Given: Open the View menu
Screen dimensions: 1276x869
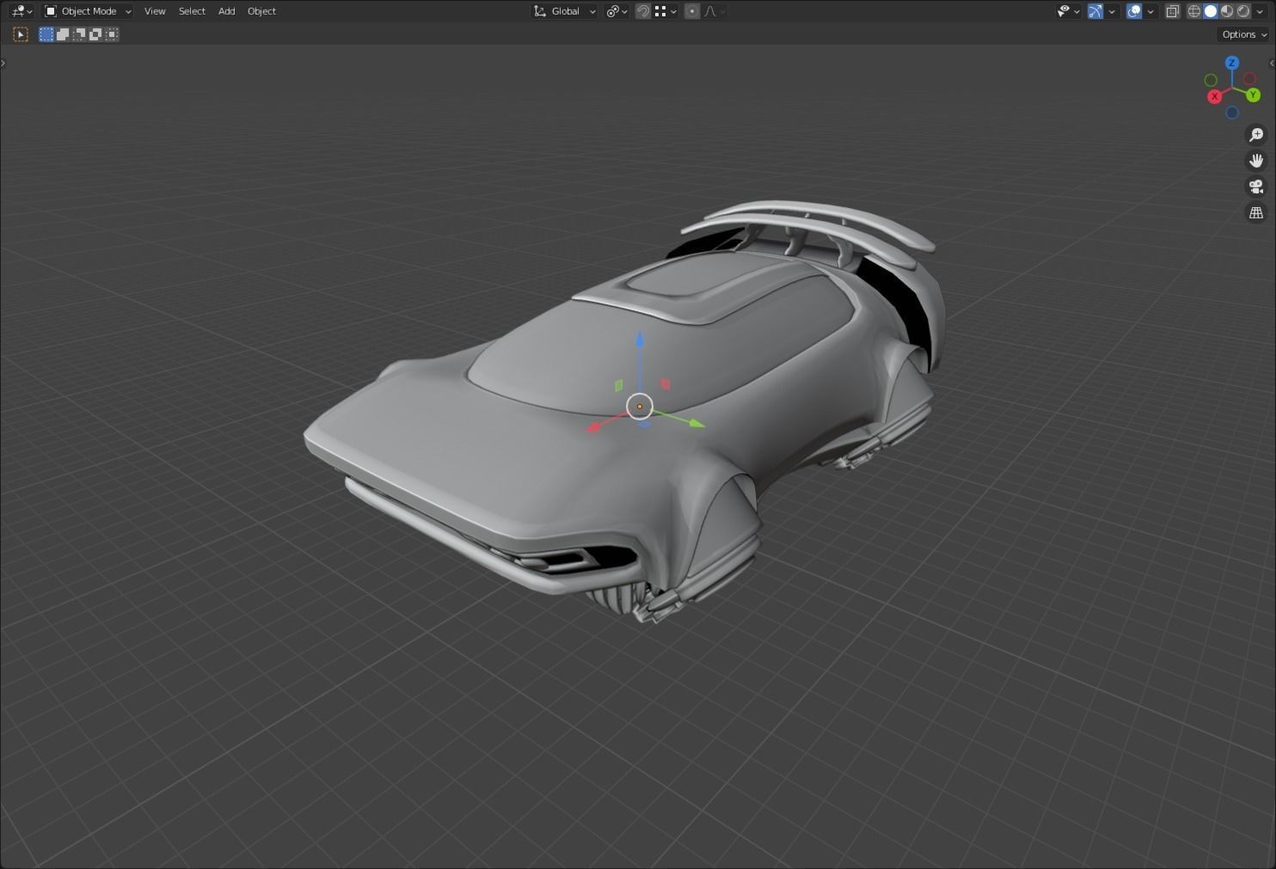Looking at the screenshot, I should 155,11.
